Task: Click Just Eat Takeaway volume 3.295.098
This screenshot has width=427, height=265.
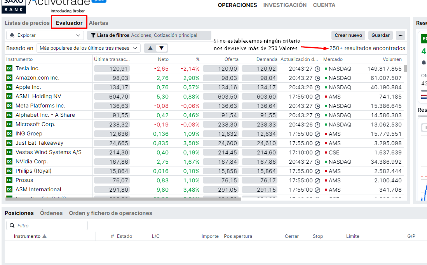Action: click(388, 144)
